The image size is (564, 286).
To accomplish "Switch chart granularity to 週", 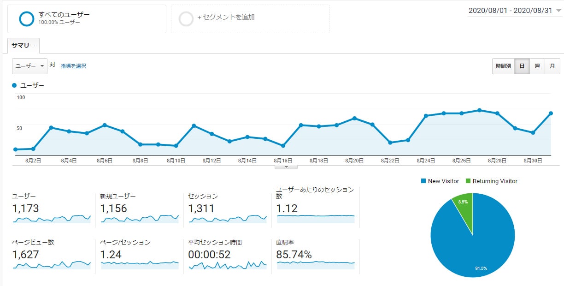I will coord(537,66).
